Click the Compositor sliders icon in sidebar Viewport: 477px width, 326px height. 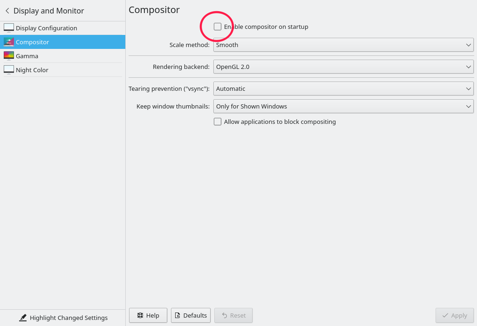tap(9, 42)
